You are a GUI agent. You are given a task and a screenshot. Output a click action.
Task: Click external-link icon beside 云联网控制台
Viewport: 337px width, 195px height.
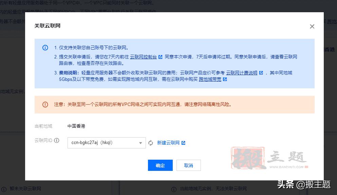(160, 57)
